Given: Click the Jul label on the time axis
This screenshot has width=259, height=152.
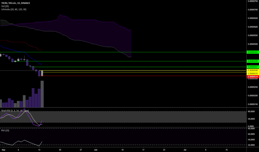Looking at the screenshot, I should pyautogui.click(x=185, y=150).
